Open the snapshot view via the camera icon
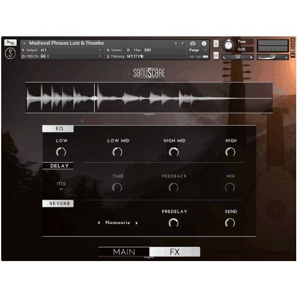This screenshot has width=298, height=298. pos(193,44)
